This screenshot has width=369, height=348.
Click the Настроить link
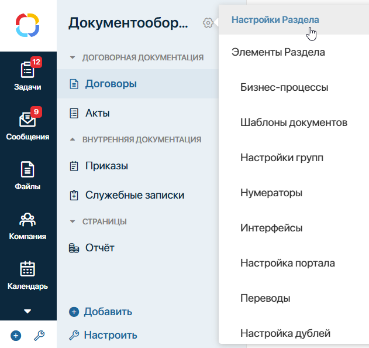(111, 335)
